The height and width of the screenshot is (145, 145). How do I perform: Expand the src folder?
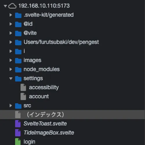click(x=11, y=106)
